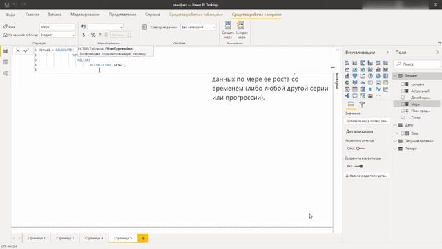Select the line chart visualization

pyautogui.click(x=347, y=69)
